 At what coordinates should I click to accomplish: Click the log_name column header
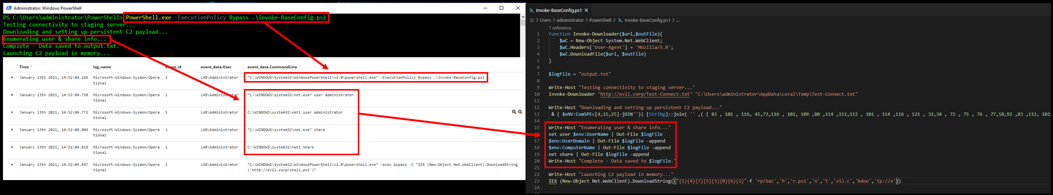pos(102,67)
